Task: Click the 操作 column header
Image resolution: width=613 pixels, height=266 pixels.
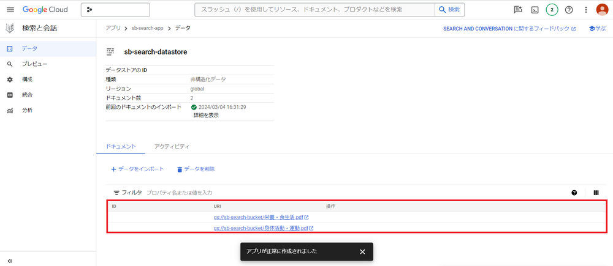Action: click(x=331, y=206)
